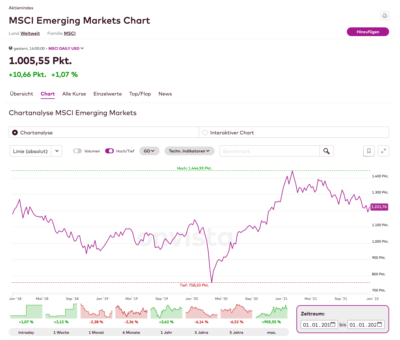Disable the Hoch/Tief toggle

point(109,151)
